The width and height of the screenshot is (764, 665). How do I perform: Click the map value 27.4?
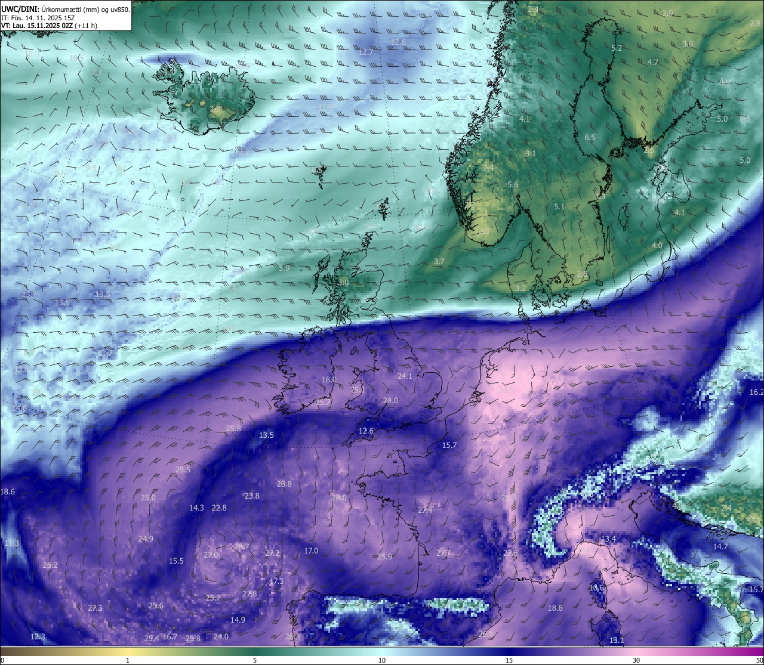425,511
